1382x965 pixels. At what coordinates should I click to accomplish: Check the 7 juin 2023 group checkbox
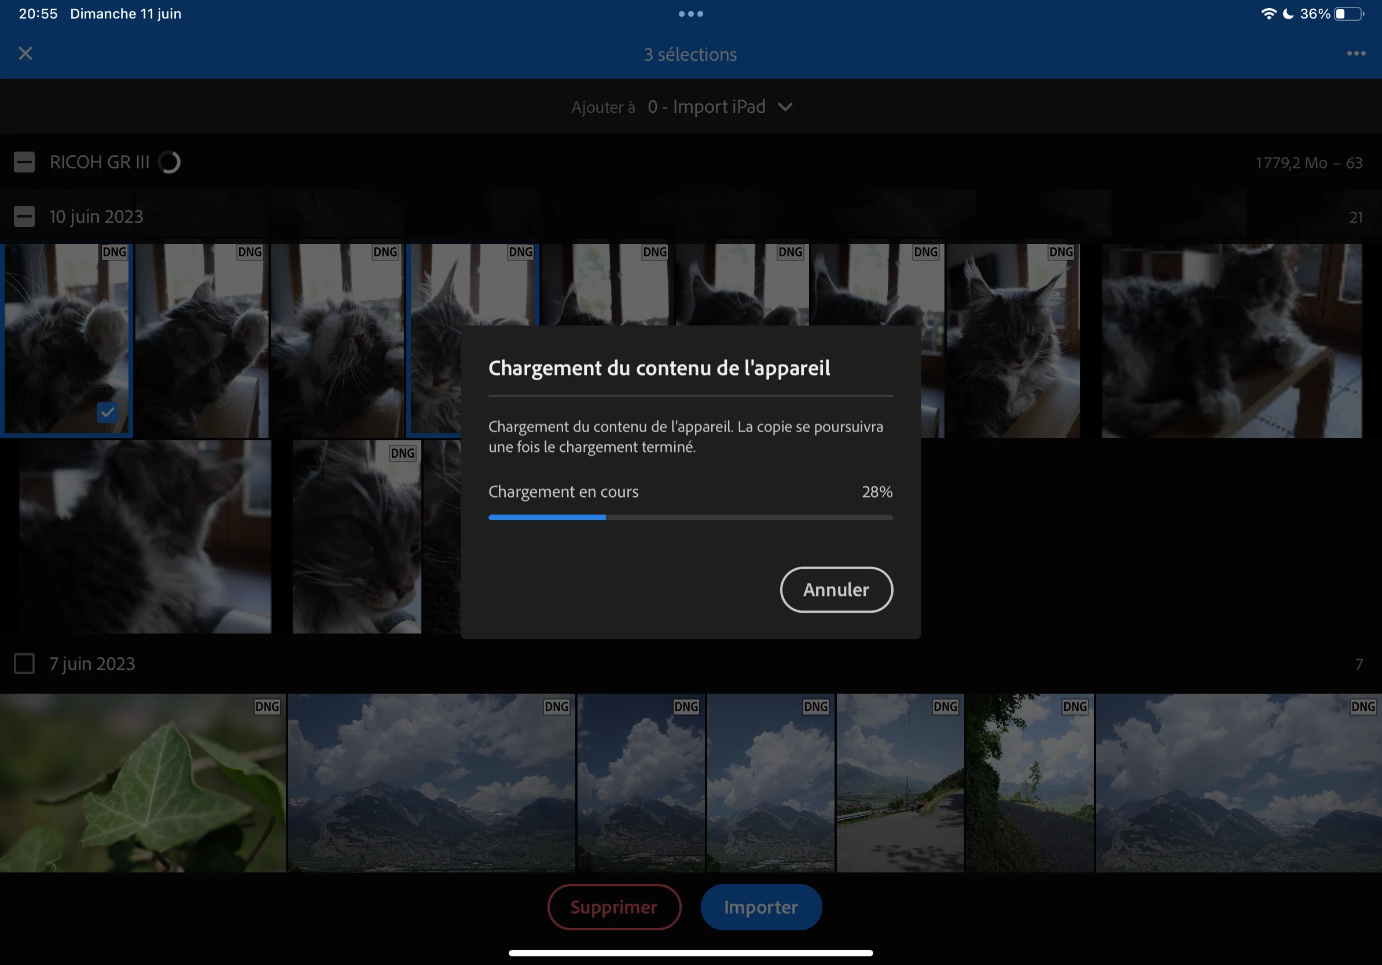coord(24,664)
